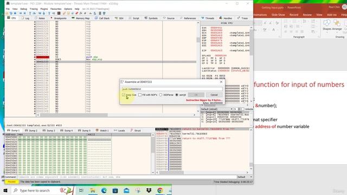
Task: Switch to the Breakpoints tab
Action: [x=59, y=18]
